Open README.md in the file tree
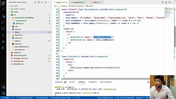Image resolution: width=176 pixels, height=99 pixels. coord(18,64)
